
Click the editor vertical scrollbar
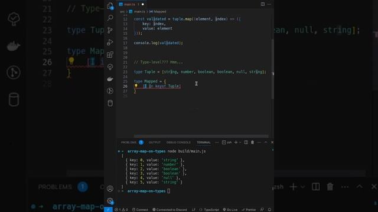tap(273, 69)
